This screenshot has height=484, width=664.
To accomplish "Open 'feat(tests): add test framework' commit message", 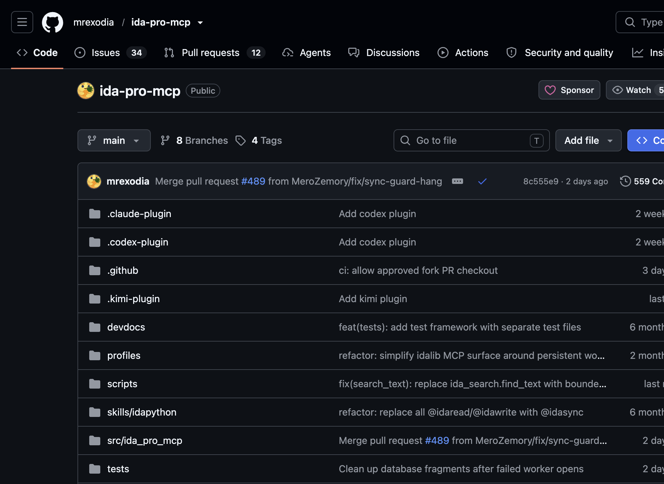I will coord(460,327).
